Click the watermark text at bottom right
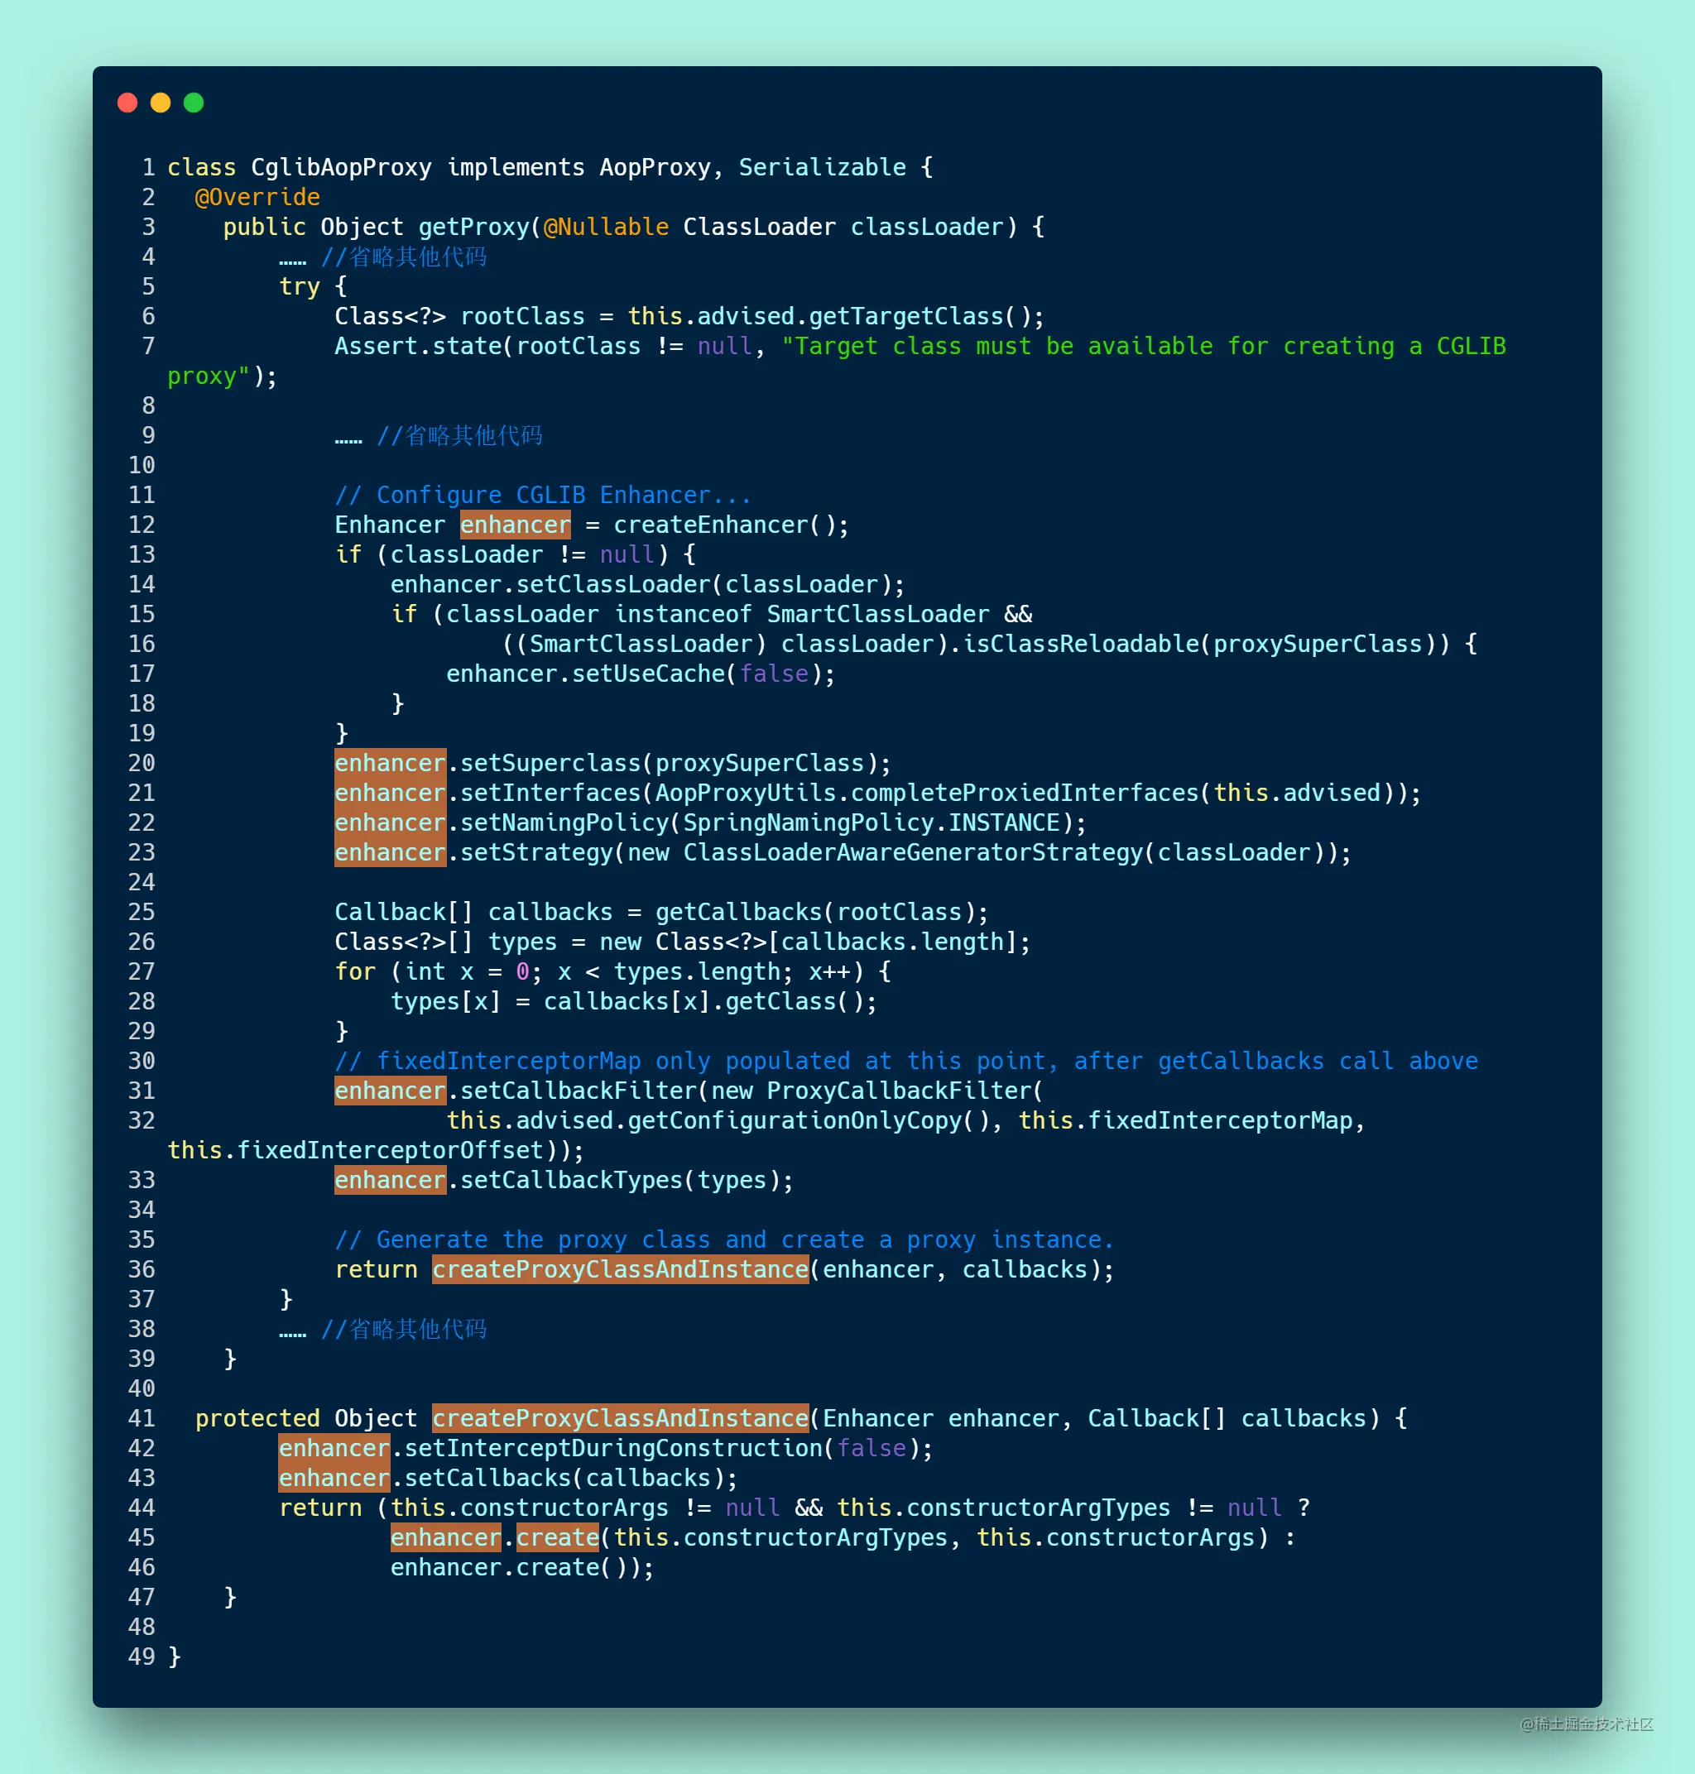The image size is (1695, 1774). (1587, 1724)
